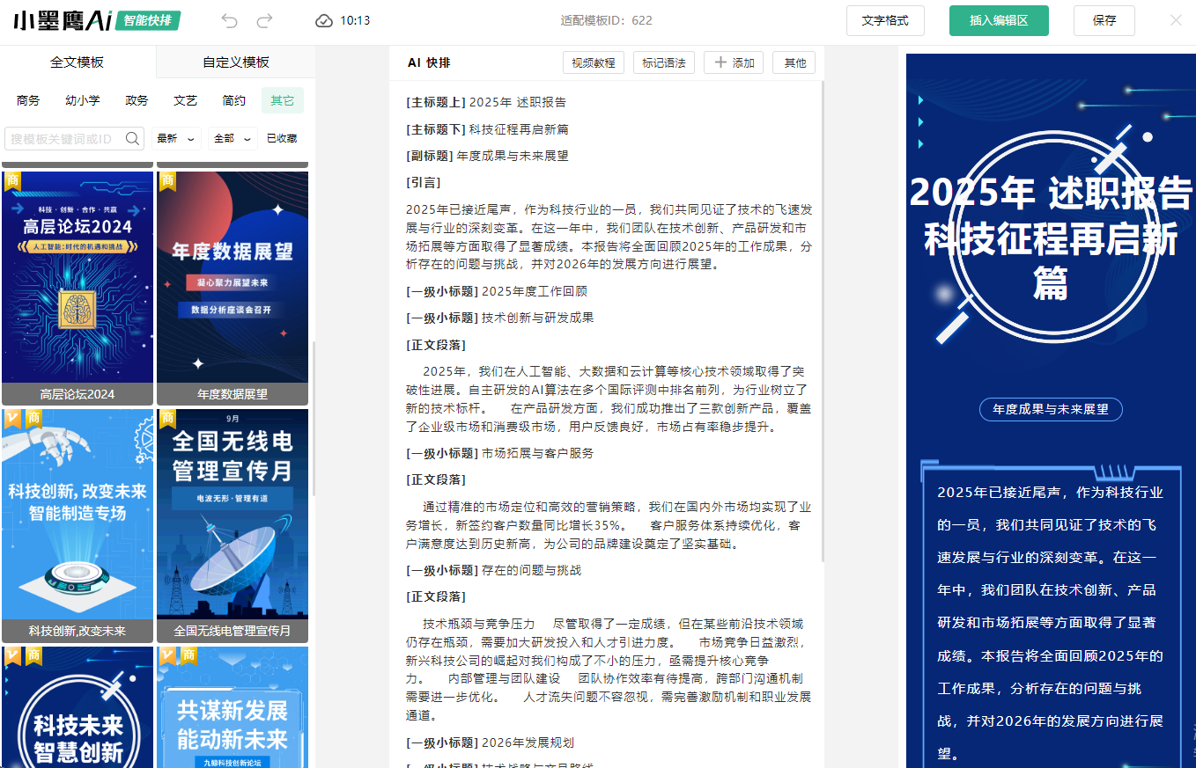Open the 最新 sort dropdown

176,139
